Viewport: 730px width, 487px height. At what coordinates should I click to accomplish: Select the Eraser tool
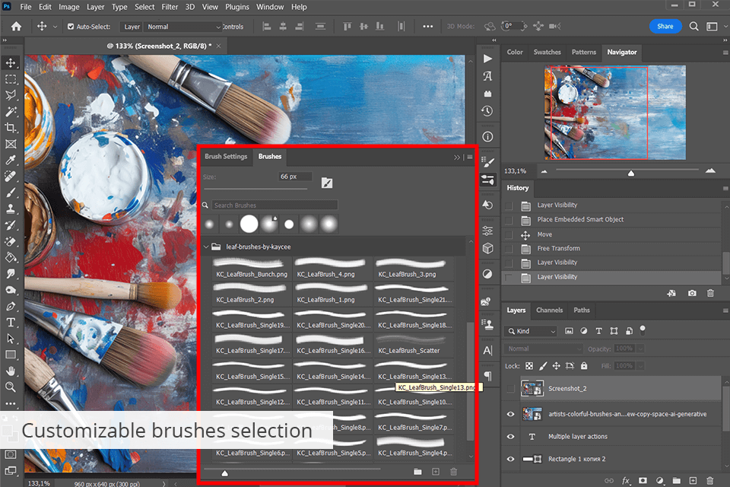click(10, 241)
